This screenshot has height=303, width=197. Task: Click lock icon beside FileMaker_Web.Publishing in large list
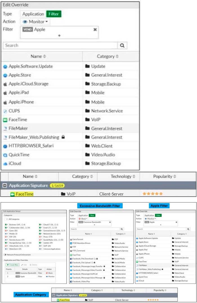click(63, 137)
